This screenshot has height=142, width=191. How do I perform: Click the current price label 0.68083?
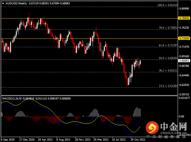[x=184, y=61]
